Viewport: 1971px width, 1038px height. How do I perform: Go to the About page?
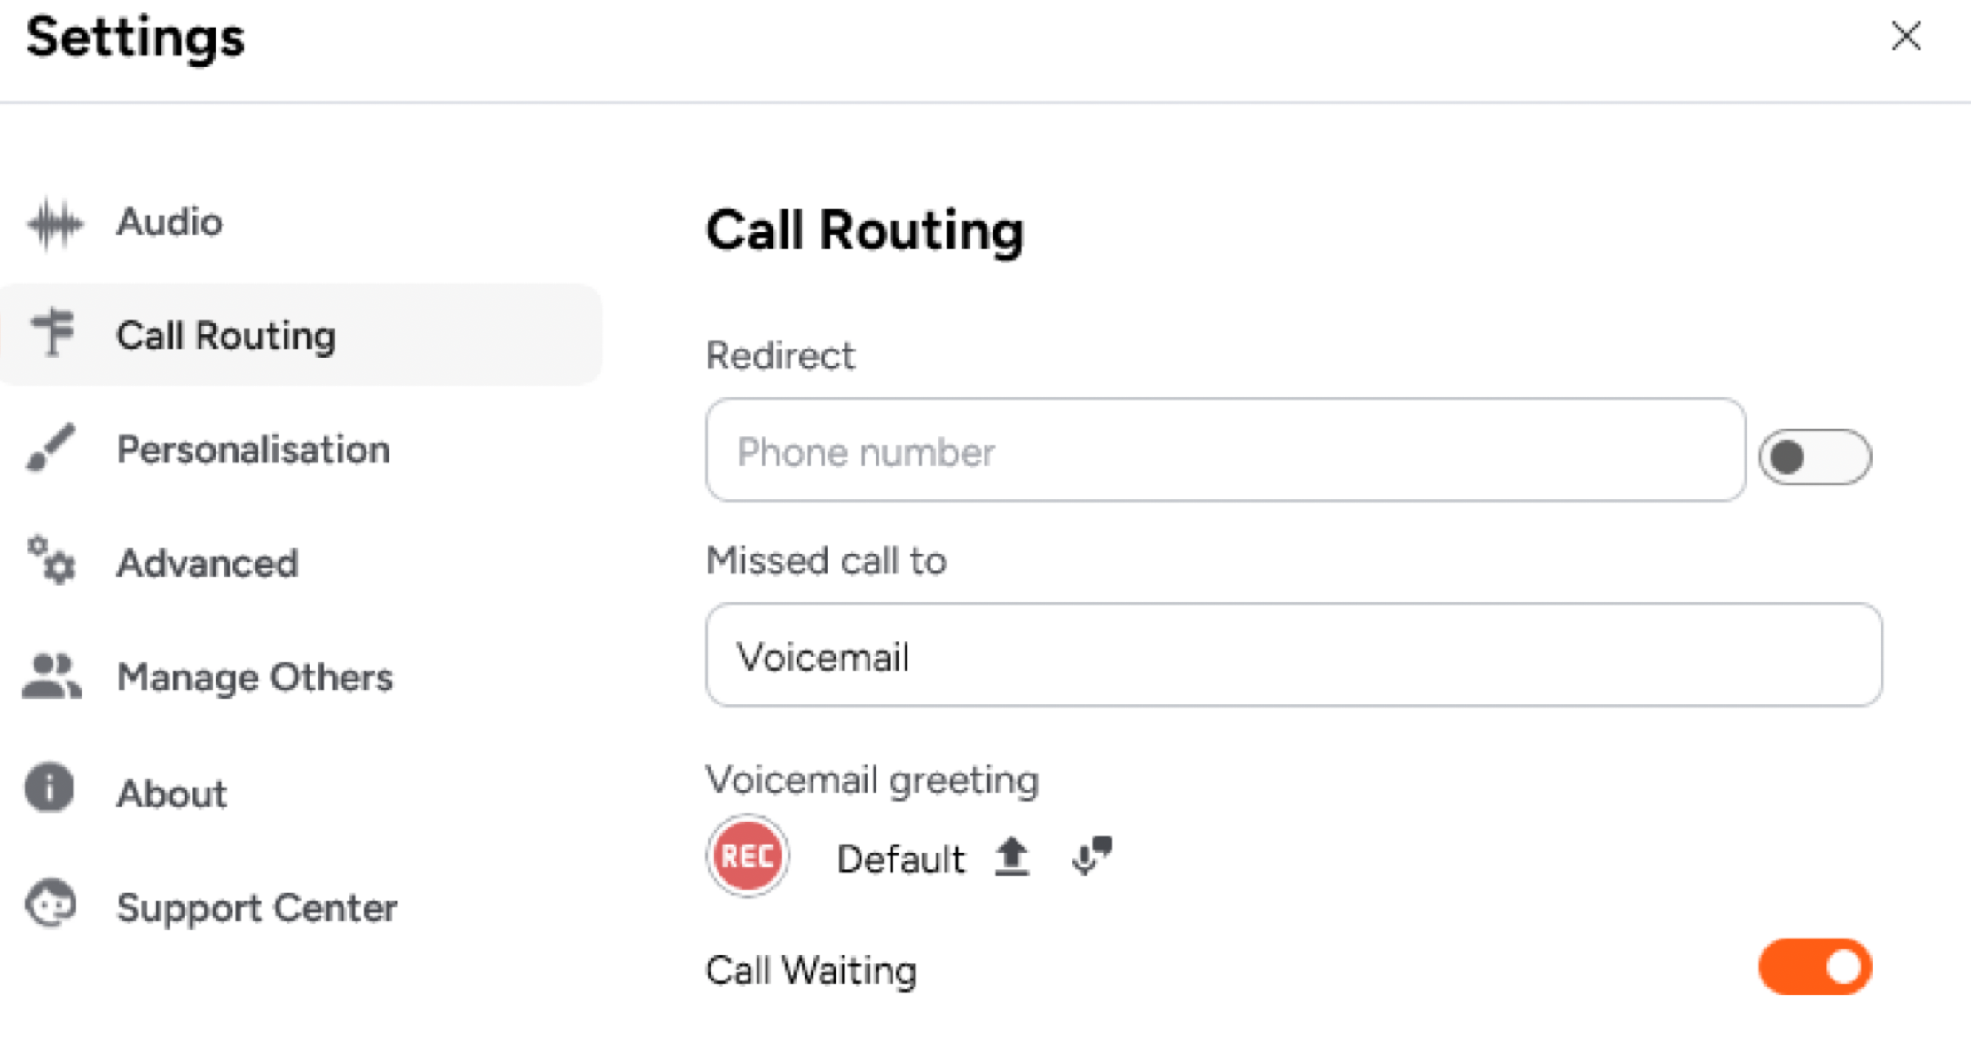(171, 792)
